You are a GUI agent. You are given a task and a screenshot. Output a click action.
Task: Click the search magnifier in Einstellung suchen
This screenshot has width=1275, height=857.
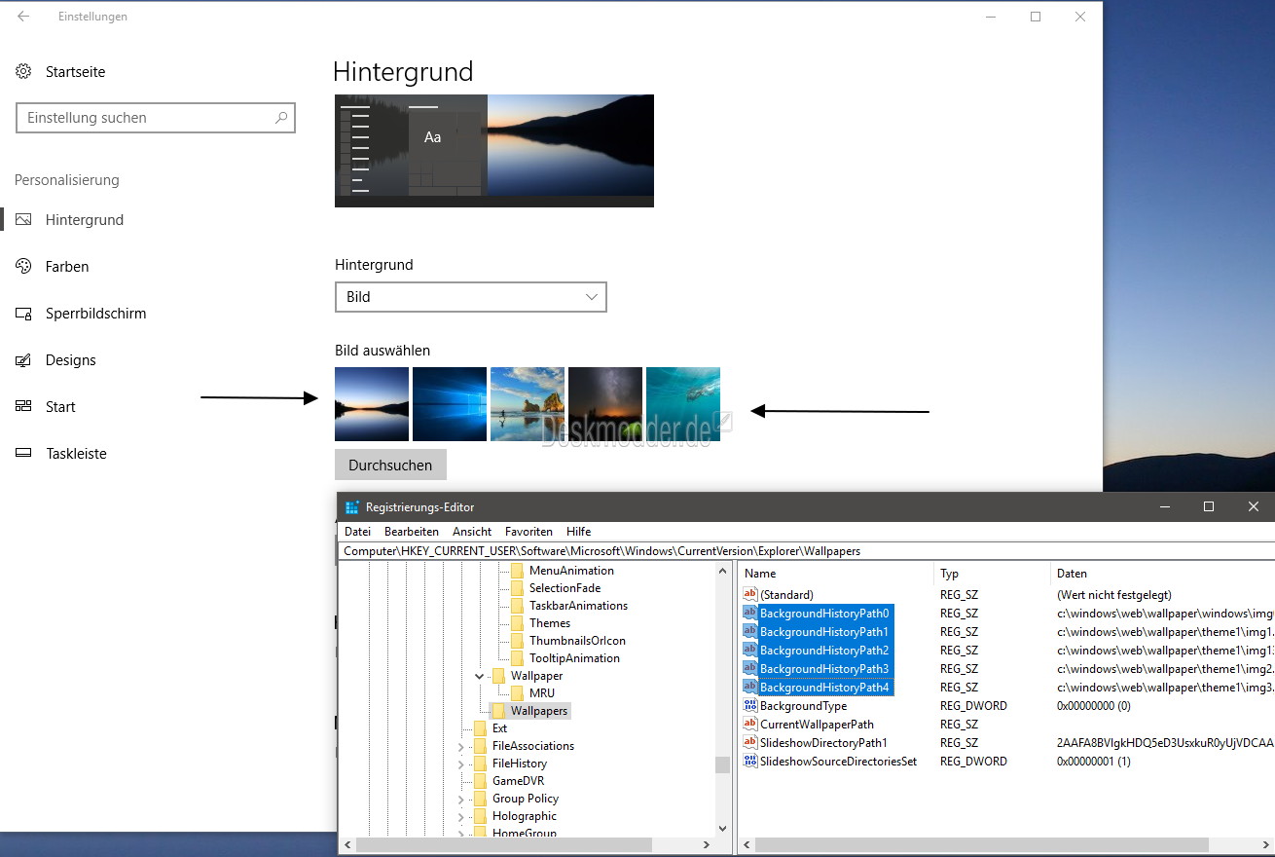[281, 118]
